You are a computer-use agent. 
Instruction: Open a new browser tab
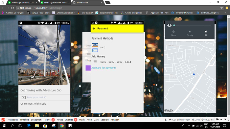(x=108, y=3)
